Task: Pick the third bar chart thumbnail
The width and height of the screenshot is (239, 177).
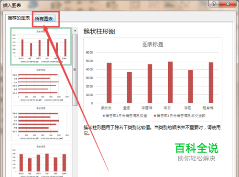Action: pyautogui.click(x=41, y=123)
